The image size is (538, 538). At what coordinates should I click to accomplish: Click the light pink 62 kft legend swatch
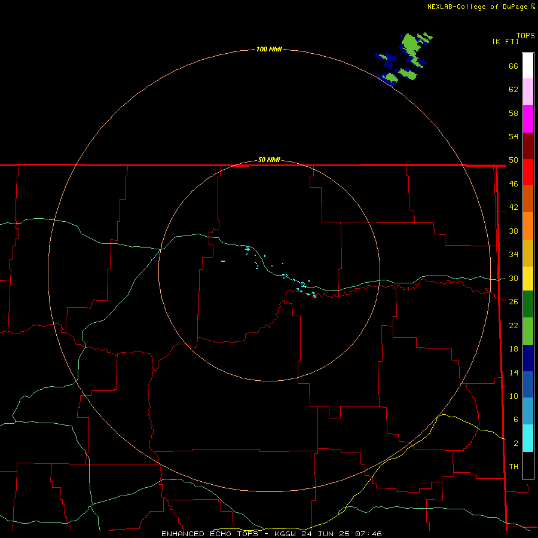coord(528,92)
